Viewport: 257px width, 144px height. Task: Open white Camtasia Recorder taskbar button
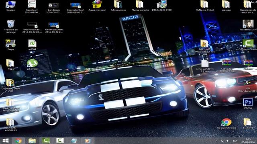pyautogui.click(x=60, y=140)
